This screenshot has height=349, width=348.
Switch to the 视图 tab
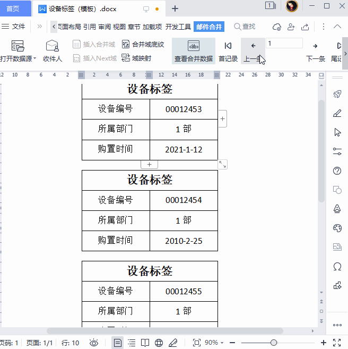[x=119, y=27]
